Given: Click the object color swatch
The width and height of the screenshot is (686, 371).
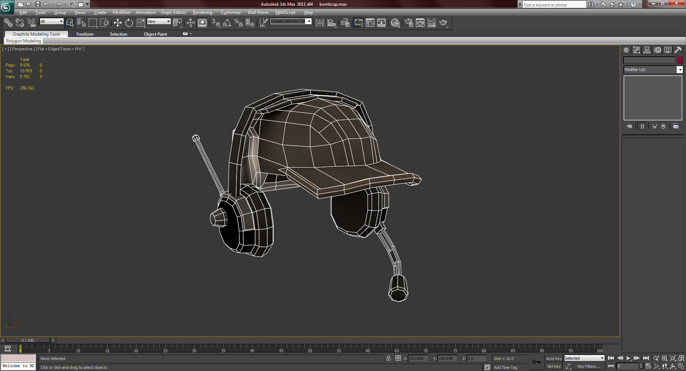Looking at the screenshot, I should (680, 60).
